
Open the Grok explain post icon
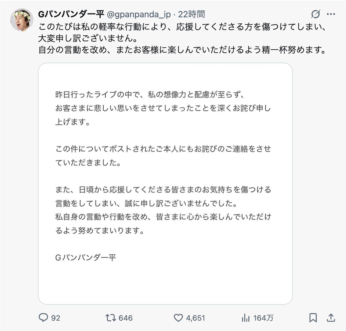click(315, 14)
